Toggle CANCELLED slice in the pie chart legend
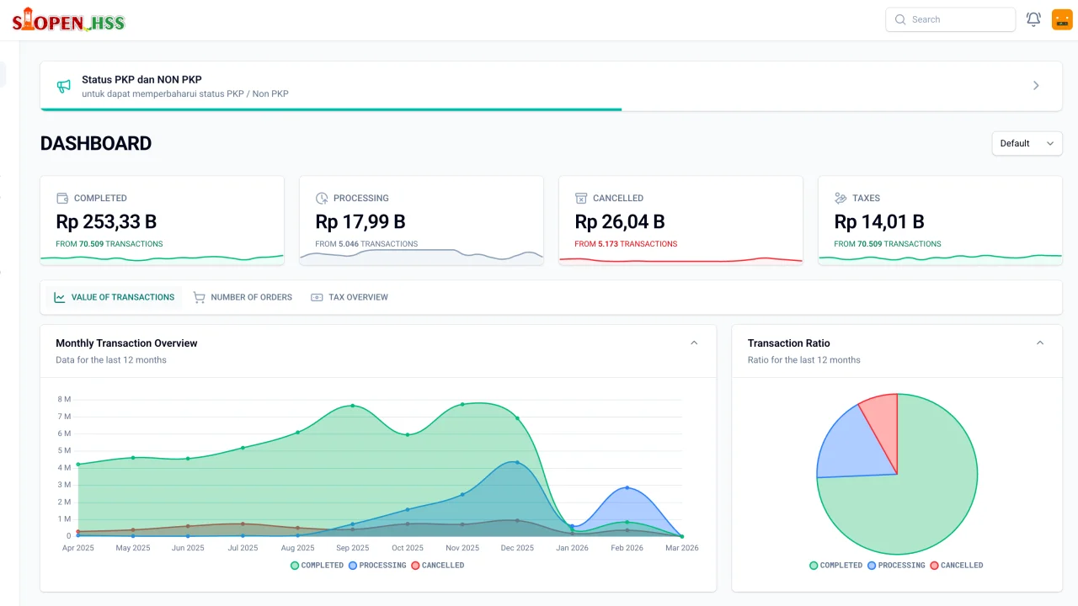This screenshot has width=1078, height=606. click(x=957, y=566)
